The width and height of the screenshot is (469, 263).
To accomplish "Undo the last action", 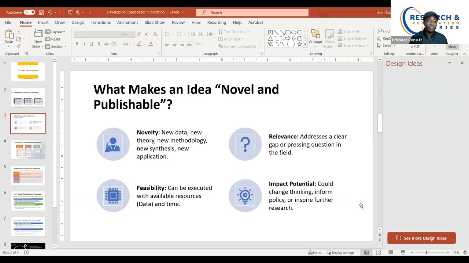I will point(50,12).
